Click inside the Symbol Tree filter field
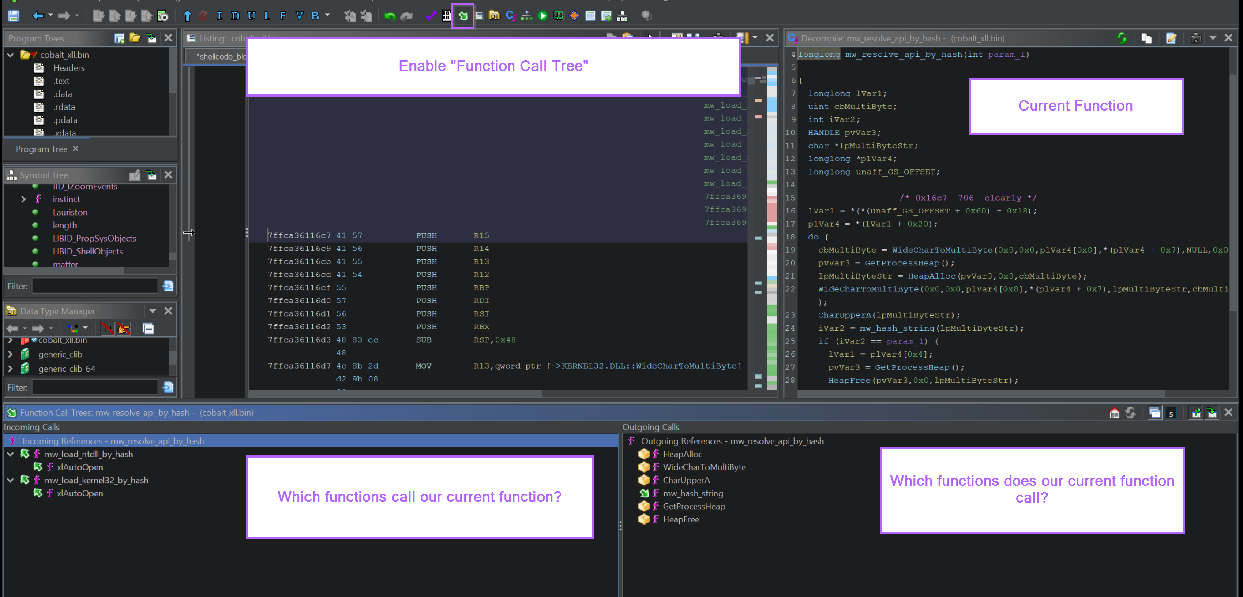The image size is (1243, 597). point(94,285)
